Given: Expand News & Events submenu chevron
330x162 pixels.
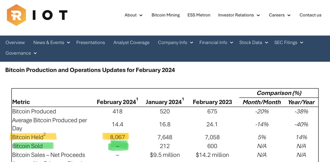Looking at the screenshot, I should (x=68, y=43).
